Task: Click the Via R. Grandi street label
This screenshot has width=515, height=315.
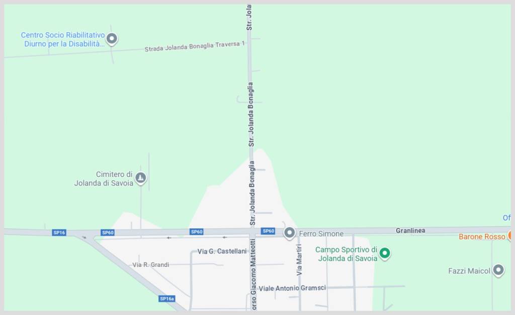Action: pos(151,264)
